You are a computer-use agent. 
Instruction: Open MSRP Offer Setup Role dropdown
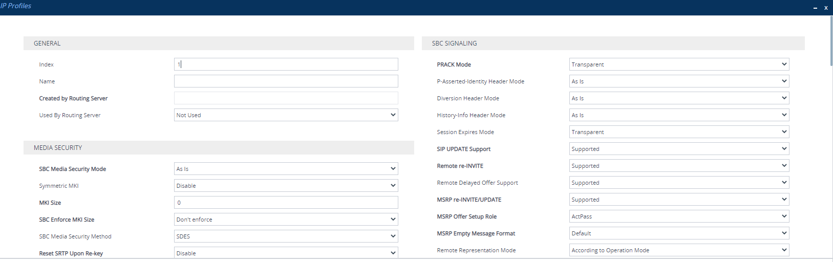[x=679, y=216]
